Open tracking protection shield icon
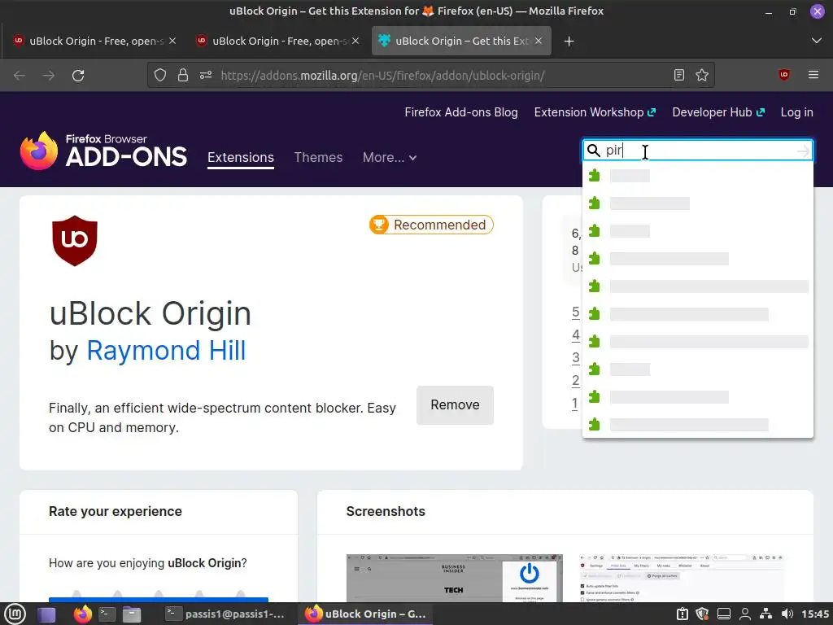The image size is (833, 625). click(x=160, y=76)
